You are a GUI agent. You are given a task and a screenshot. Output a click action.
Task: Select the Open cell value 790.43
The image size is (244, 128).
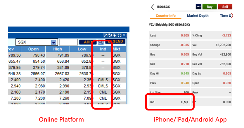39,55
